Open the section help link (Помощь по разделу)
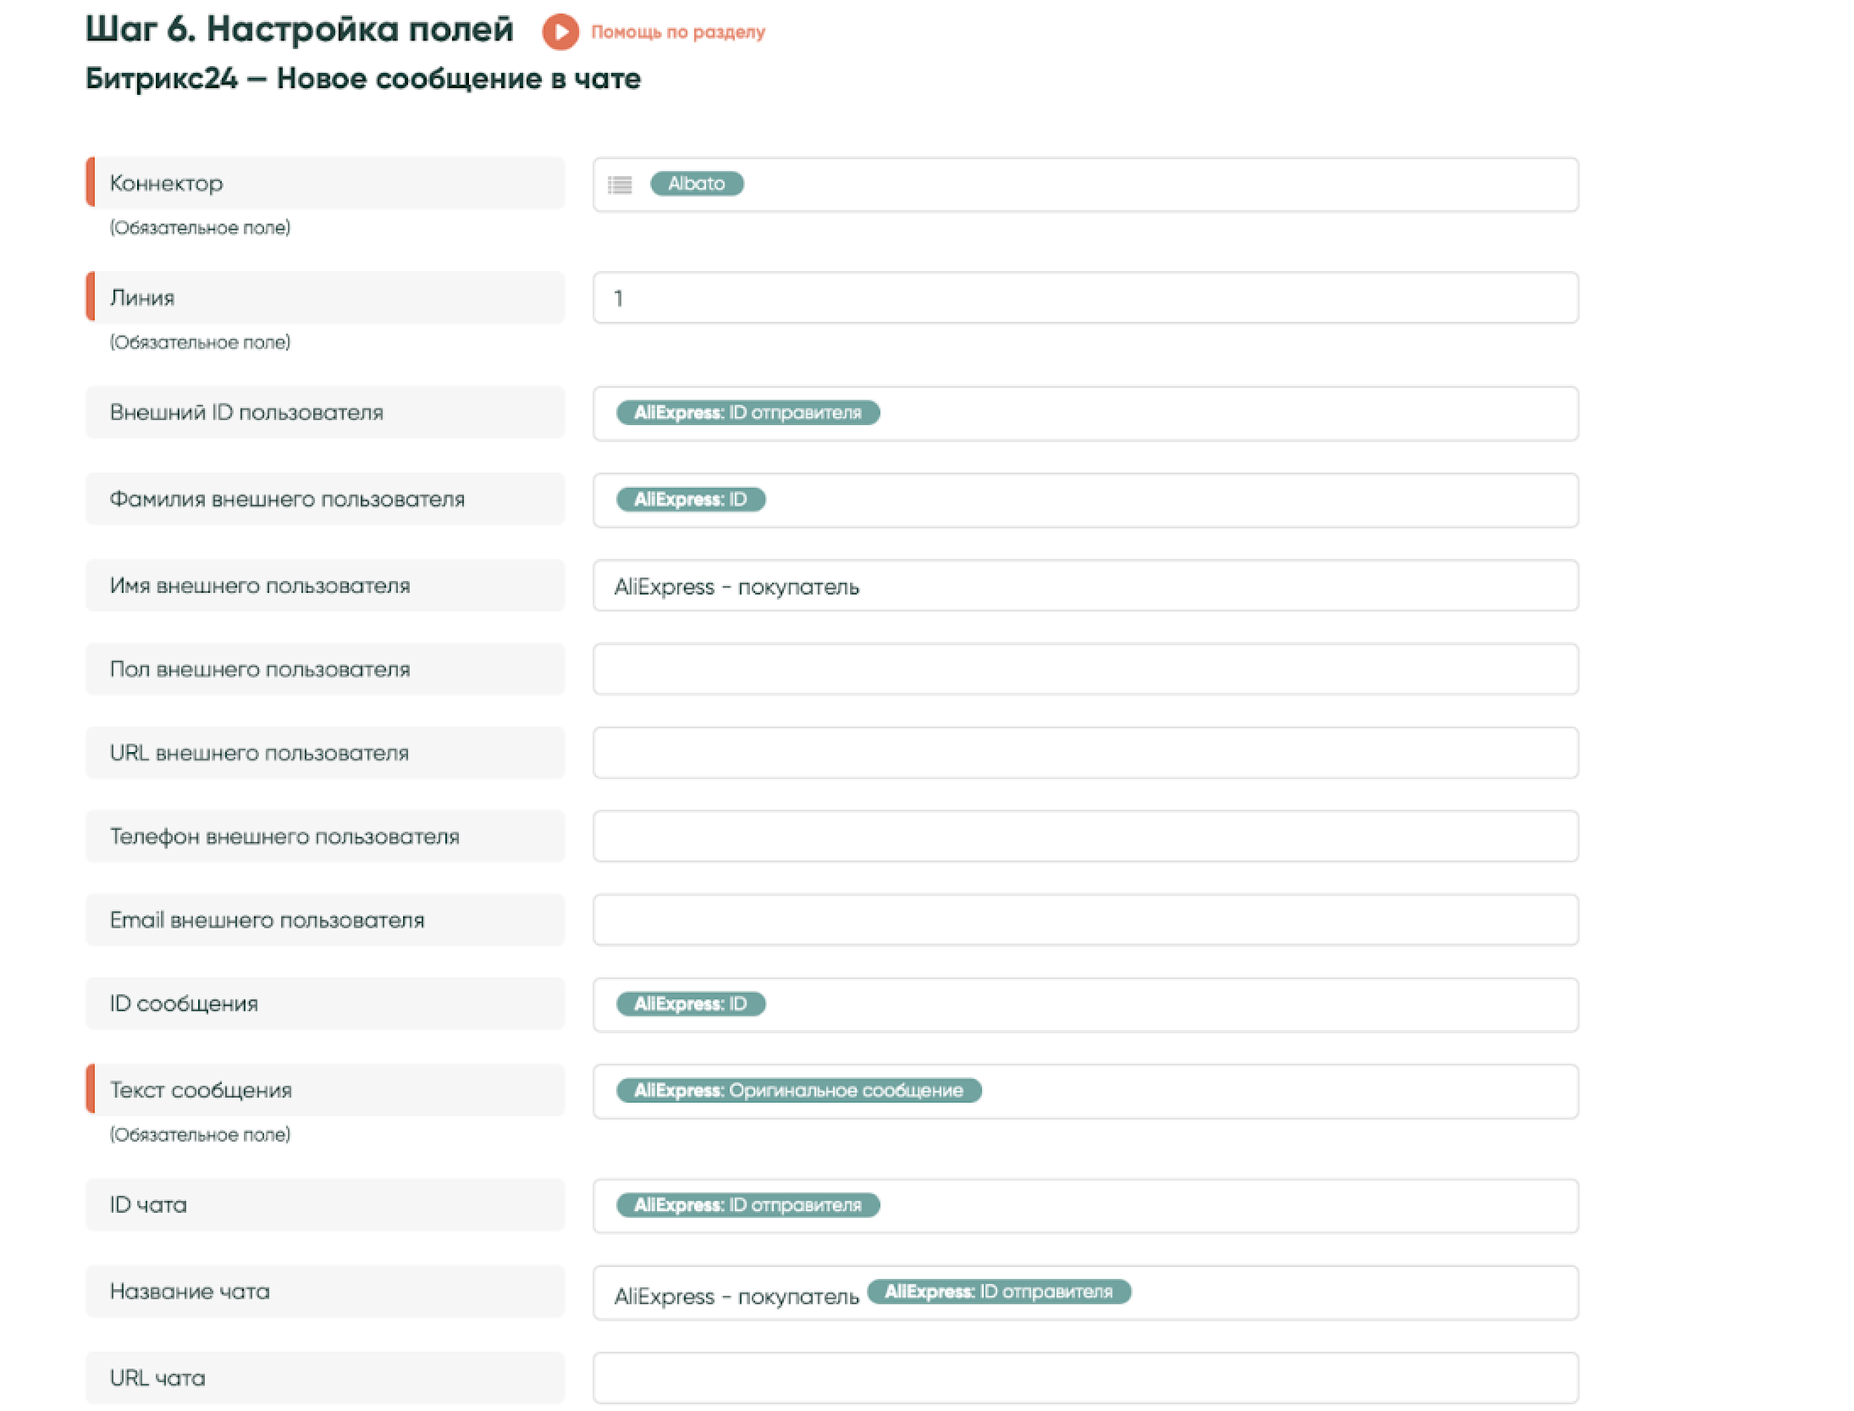 click(678, 32)
